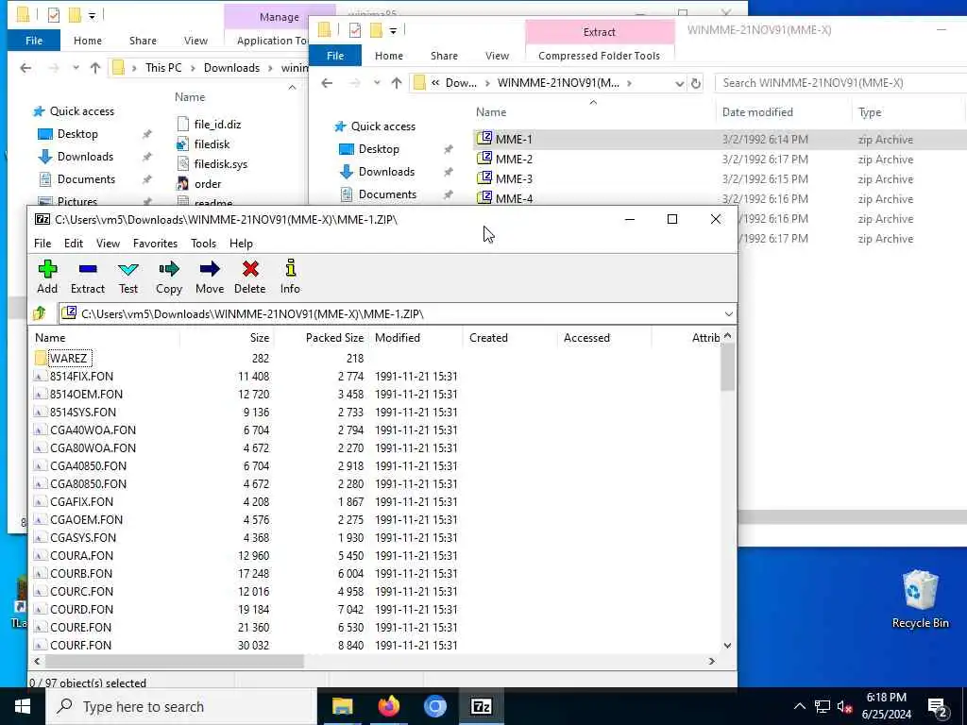
Task: Click the 7-Zip horizontal scrollbar thumb
Action: pos(174,661)
